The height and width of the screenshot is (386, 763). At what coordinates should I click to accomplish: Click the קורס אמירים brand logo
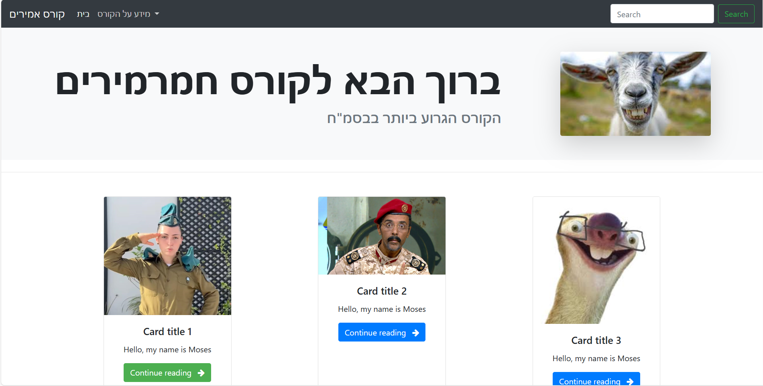click(37, 14)
